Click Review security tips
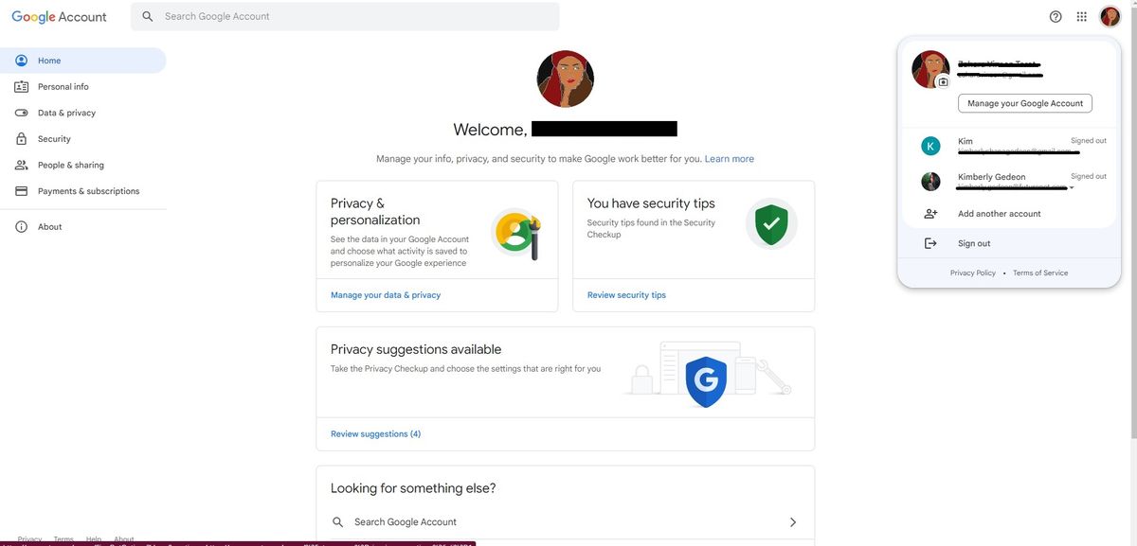 [x=626, y=292]
